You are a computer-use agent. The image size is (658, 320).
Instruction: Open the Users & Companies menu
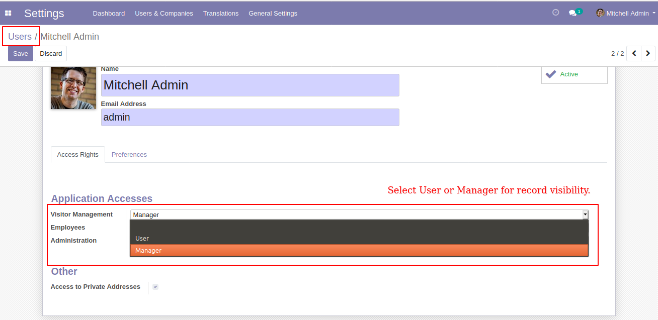pos(164,13)
